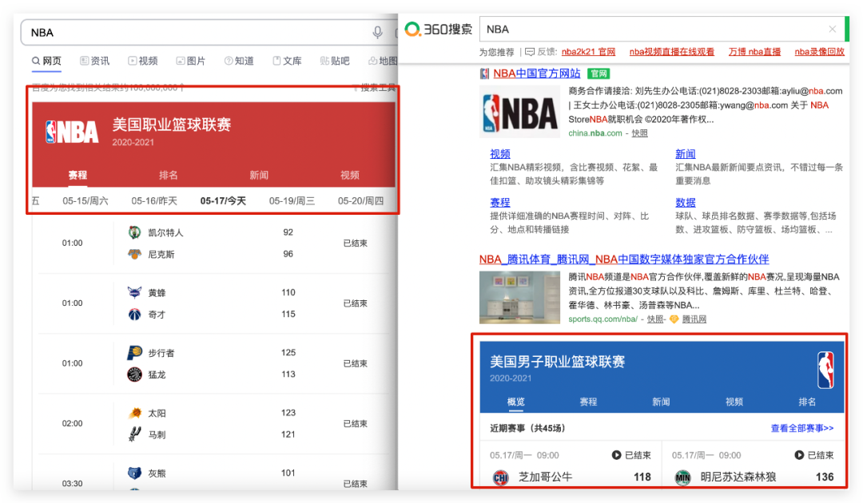Screen dimensions: 863x503
Task: Select 赛程 tab in blue NBA card
Action: click(588, 402)
